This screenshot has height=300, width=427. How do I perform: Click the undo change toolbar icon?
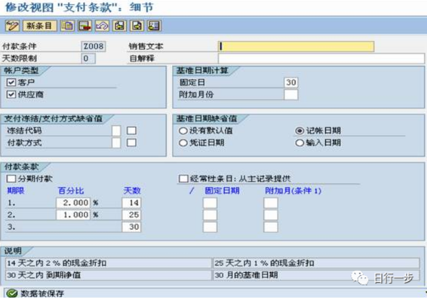coord(102,26)
